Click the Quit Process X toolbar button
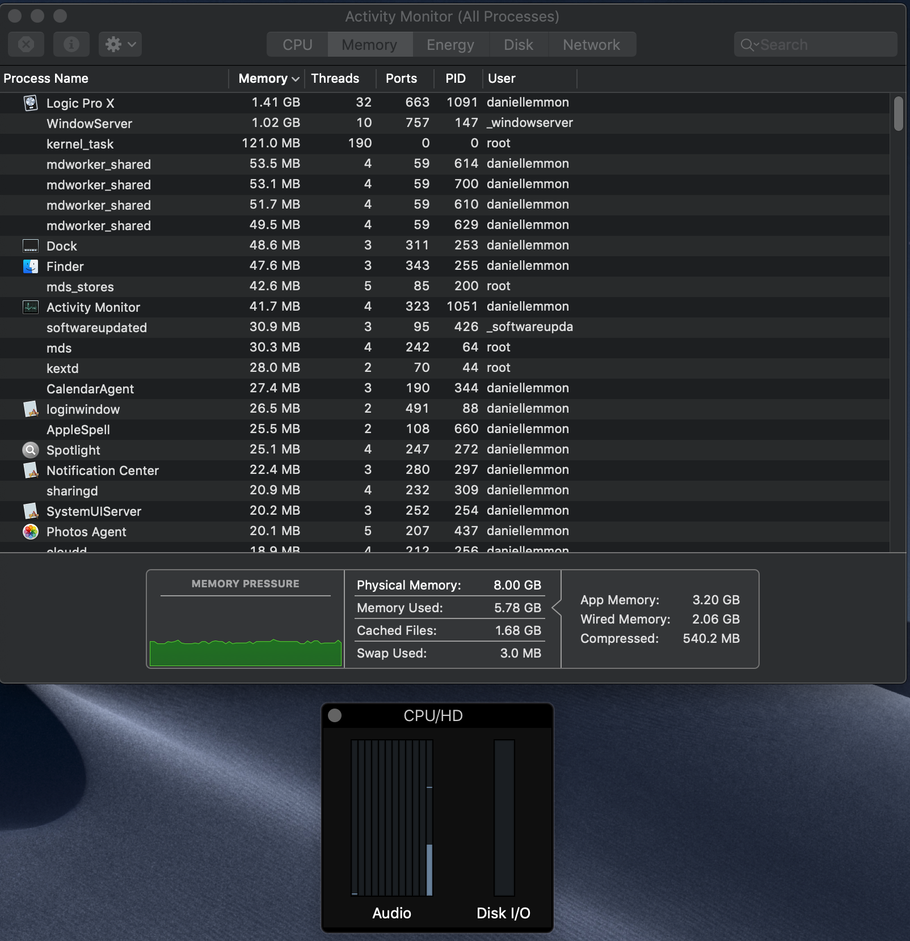The width and height of the screenshot is (910, 941). click(x=26, y=44)
